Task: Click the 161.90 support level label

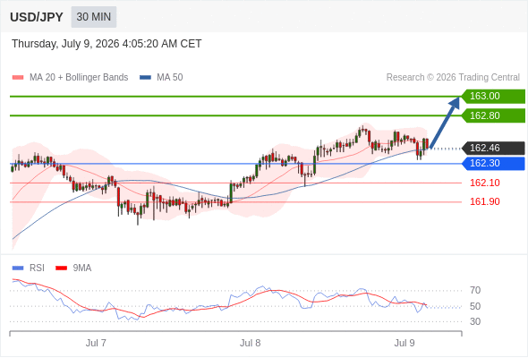Action: (x=484, y=201)
